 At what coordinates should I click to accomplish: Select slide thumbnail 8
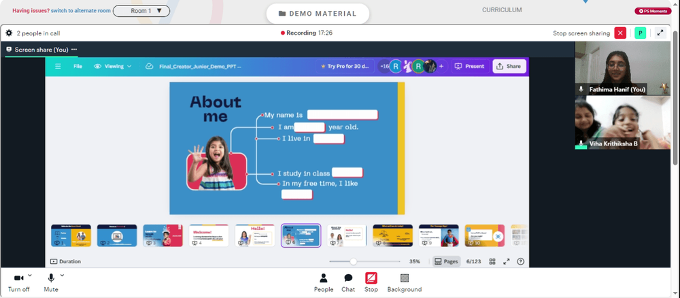coord(393,235)
